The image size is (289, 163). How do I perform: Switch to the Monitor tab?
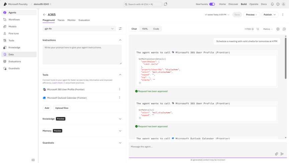pos(72,20)
